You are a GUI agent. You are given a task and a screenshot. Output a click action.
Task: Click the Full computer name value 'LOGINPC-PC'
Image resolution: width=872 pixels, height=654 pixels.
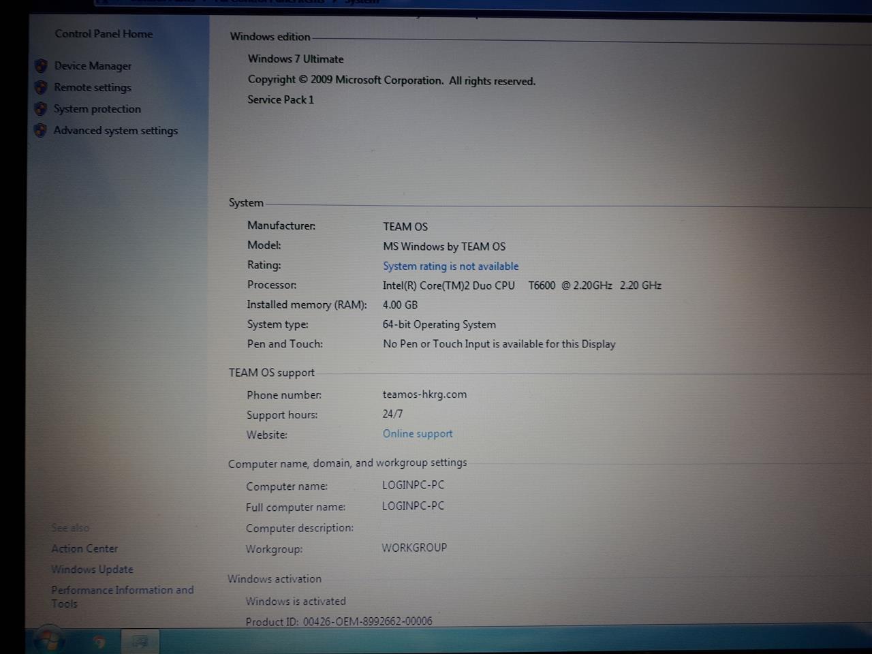[413, 506]
